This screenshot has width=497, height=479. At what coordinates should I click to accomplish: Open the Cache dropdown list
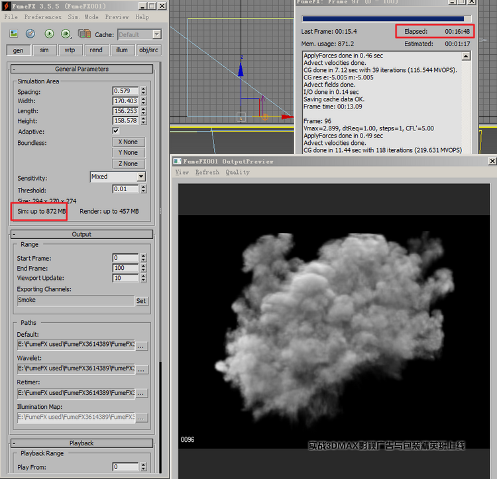pos(157,34)
